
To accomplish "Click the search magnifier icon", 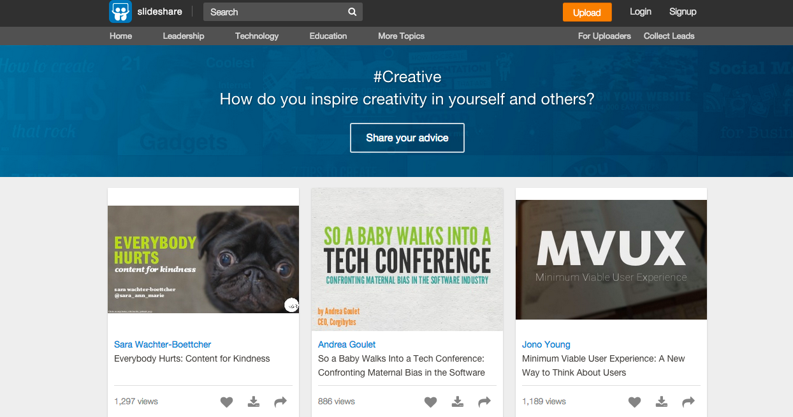I will pos(352,11).
